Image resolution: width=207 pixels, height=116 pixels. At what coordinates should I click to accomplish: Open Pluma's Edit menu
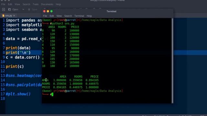point(10,4)
